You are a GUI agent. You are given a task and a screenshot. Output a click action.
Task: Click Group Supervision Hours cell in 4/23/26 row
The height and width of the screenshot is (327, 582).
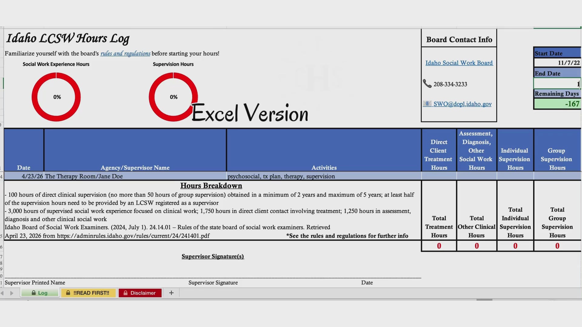point(557,176)
